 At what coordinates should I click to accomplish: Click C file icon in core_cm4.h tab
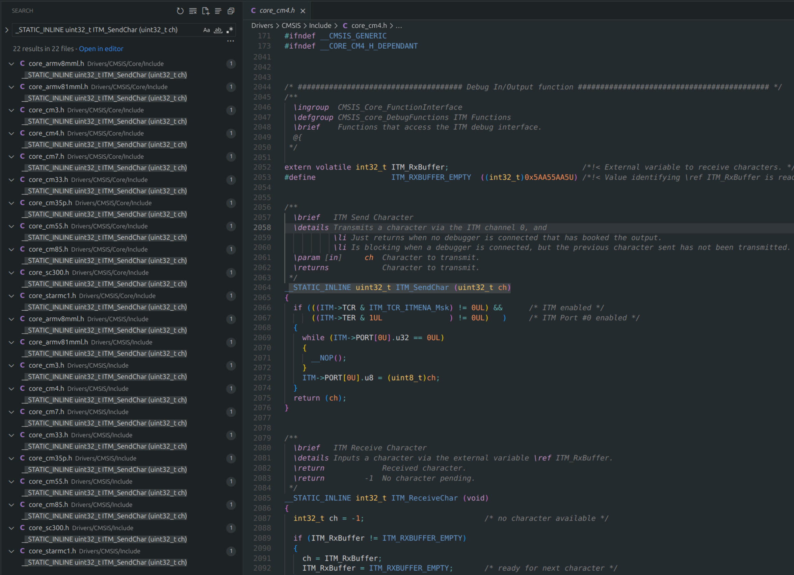[253, 10]
